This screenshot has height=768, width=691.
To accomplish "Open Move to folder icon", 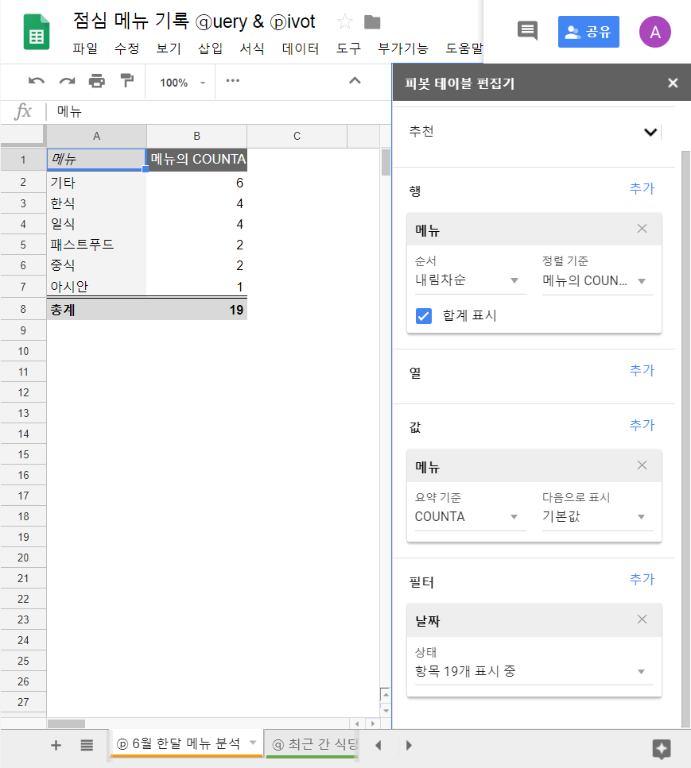I will click(371, 22).
